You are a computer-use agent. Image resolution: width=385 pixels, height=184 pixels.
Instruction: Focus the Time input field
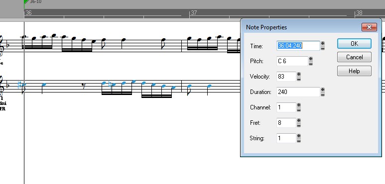(298, 46)
